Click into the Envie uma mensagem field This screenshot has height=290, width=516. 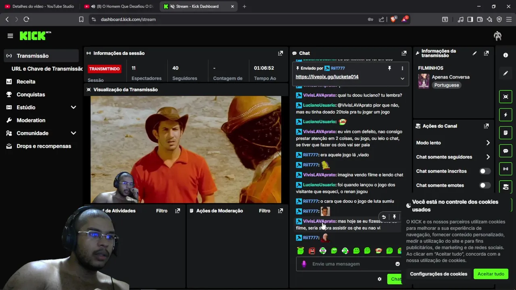pyautogui.click(x=349, y=264)
